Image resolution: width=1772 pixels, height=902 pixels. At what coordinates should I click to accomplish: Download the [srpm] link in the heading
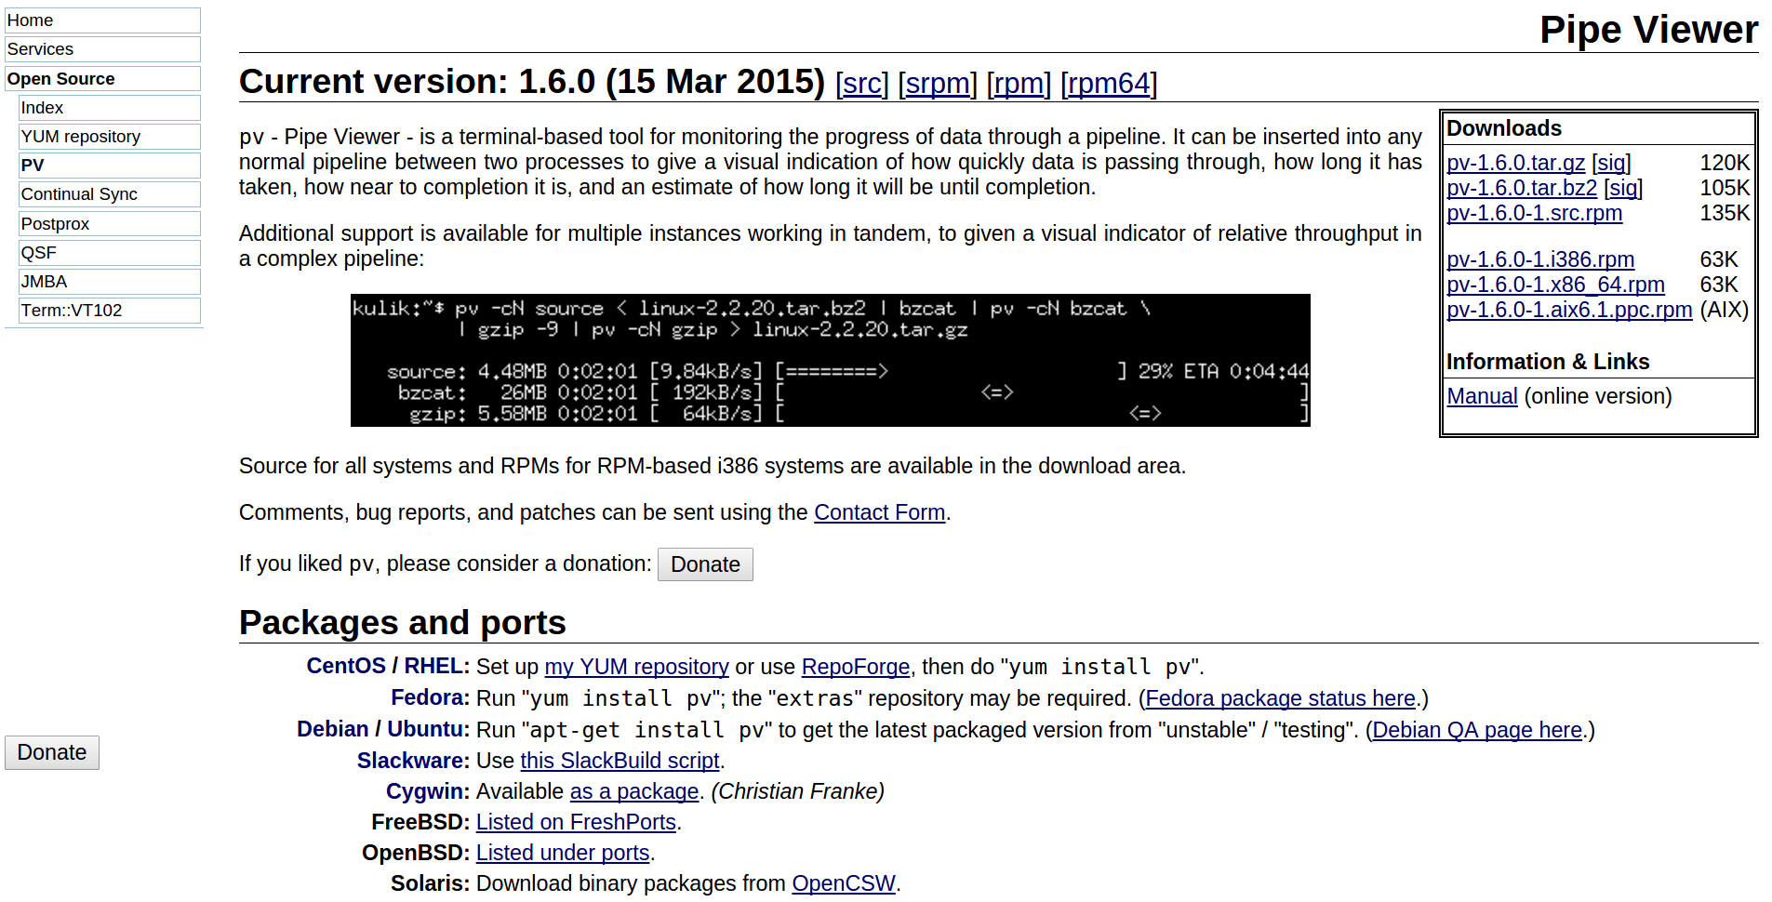click(x=938, y=84)
